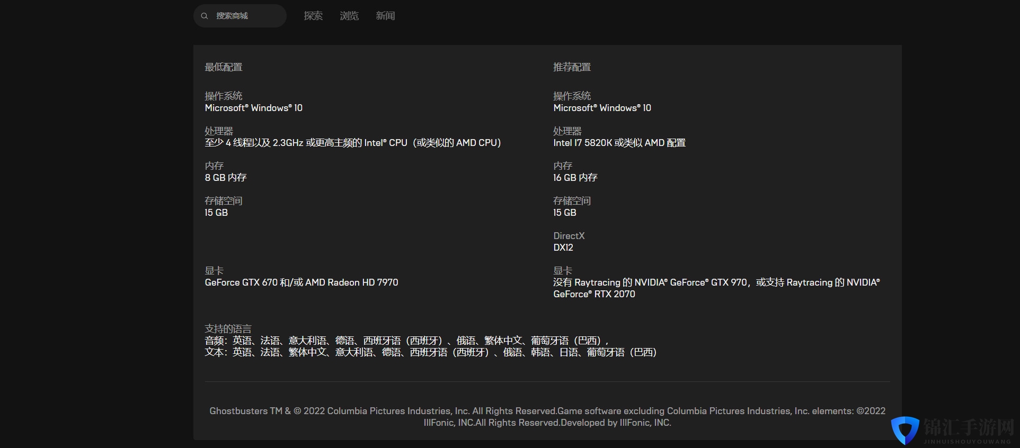Click minimum 处理器 label
Image resolution: width=1020 pixels, height=448 pixels.
(219, 131)
